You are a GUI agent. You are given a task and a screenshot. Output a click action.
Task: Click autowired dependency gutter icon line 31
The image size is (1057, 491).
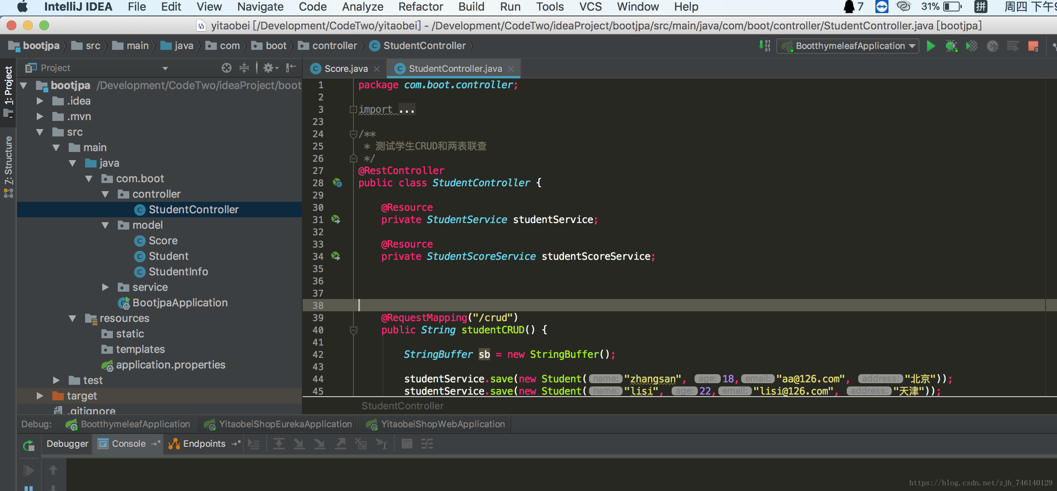click(x=336, y=220)
